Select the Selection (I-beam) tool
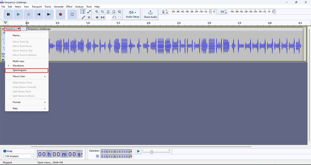Viewport: 311px width, 165px height. click(x=83, y=12)
